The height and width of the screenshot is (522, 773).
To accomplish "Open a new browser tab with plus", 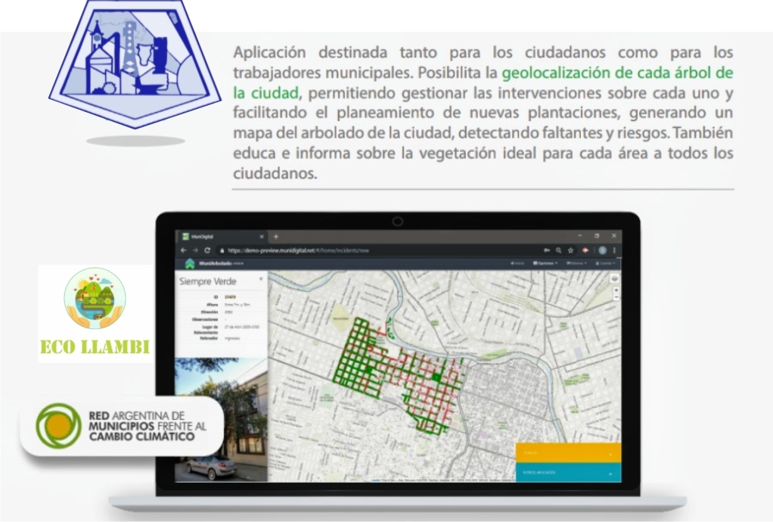I will [x=276, y=237].
